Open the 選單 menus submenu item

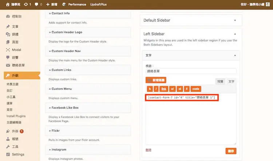(9, 103)
